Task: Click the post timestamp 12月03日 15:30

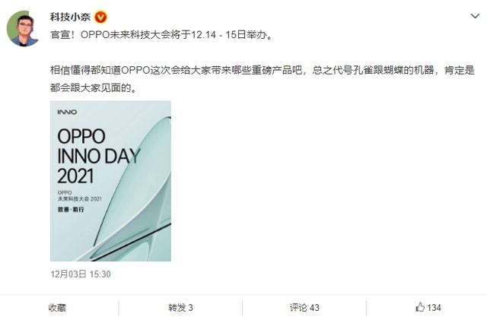Action: [81, 274]
